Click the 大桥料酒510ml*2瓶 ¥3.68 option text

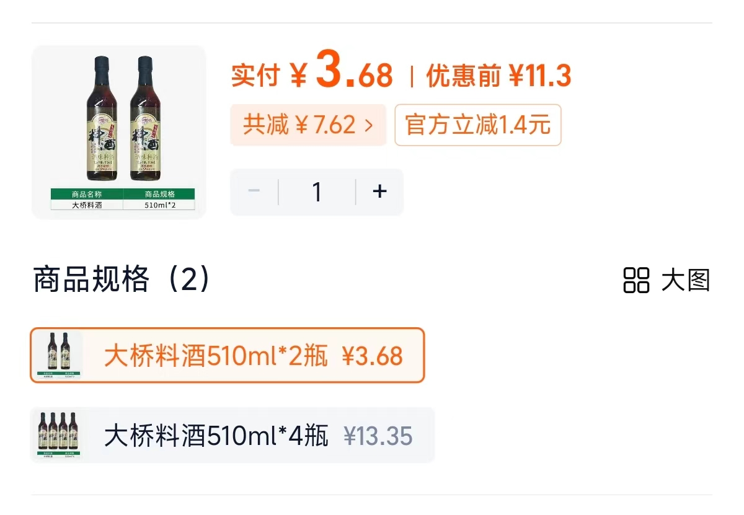pyautogui.click(x=254, y=356)
